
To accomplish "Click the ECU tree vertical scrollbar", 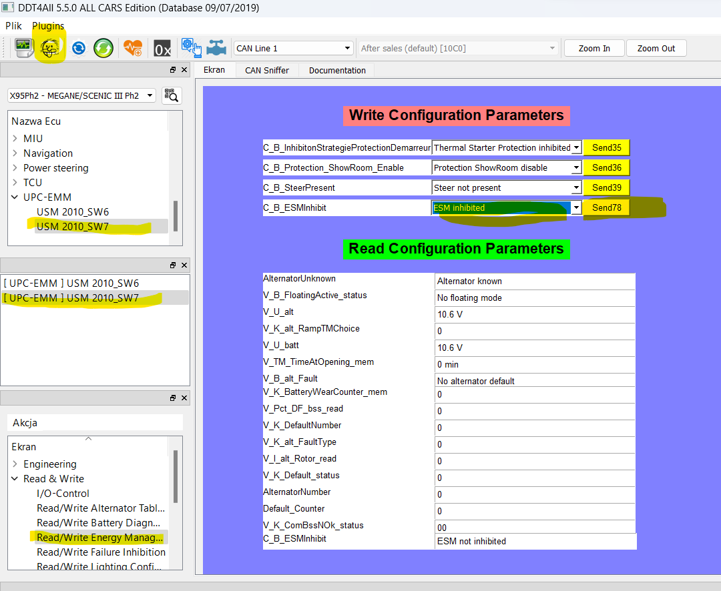I will [176, 215].
